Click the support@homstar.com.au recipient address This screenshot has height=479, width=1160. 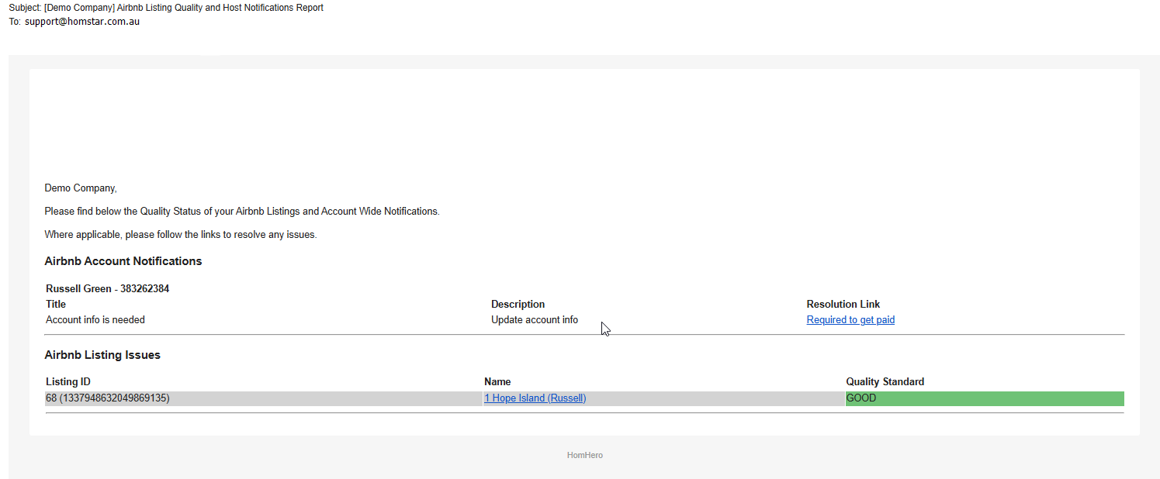82,22
